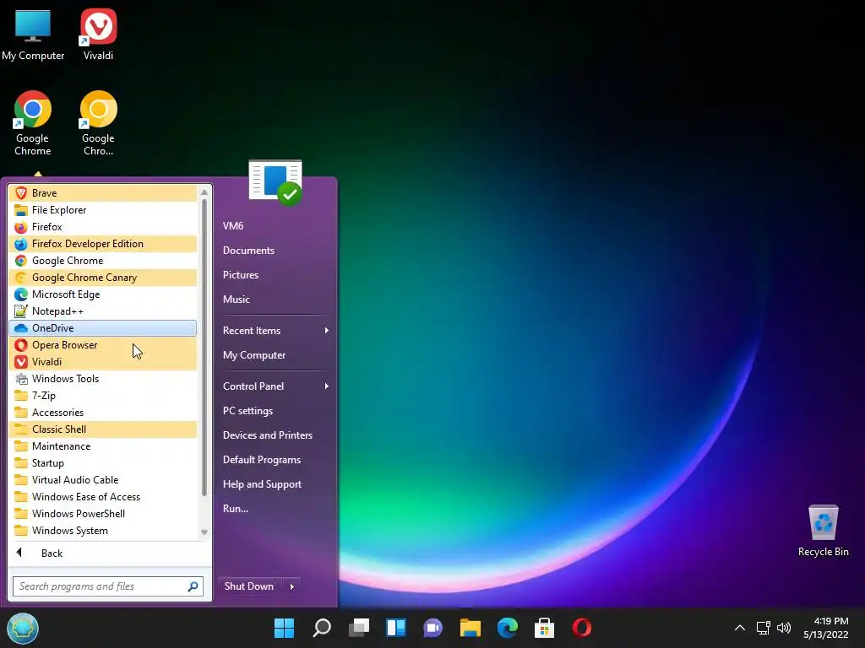Open the Shut Down options arrow
Viewport: 865px width, 648px height.
(291, 586)
